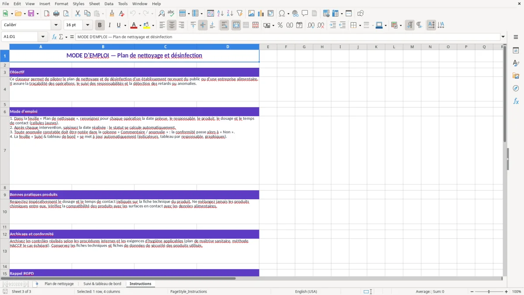Open the sidebar Properties panel icon
The height and width of the screenshot is (295, 524).
click(x=516, y=51)
